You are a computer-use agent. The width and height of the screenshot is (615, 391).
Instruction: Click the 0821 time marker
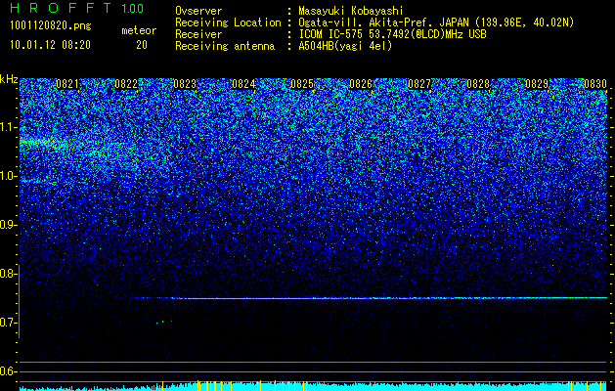(x=67, y=84)
